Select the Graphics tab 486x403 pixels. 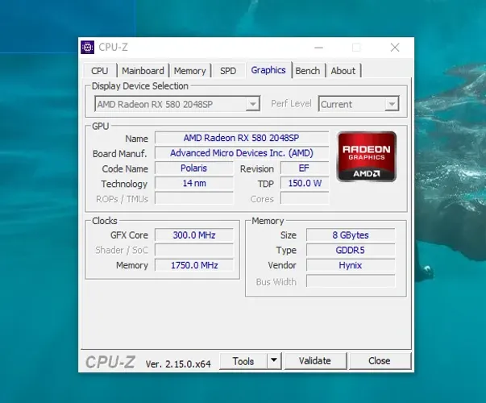[x=268, y=70]
